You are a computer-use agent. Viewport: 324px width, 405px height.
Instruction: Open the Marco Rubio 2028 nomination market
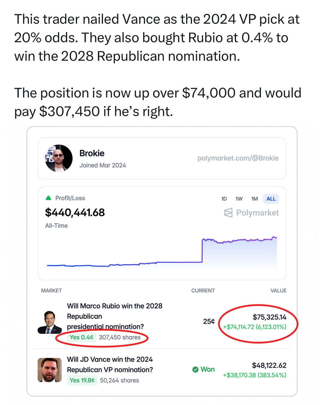click(x=114, y=316)
